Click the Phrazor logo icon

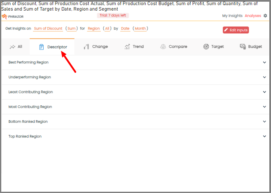point(5,17)
